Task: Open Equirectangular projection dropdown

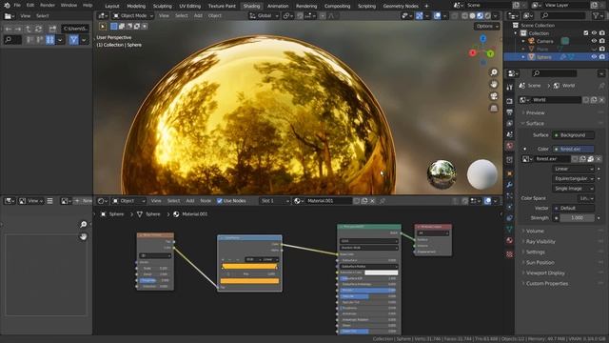Action: pyautogui.click(x=573, y=178)
